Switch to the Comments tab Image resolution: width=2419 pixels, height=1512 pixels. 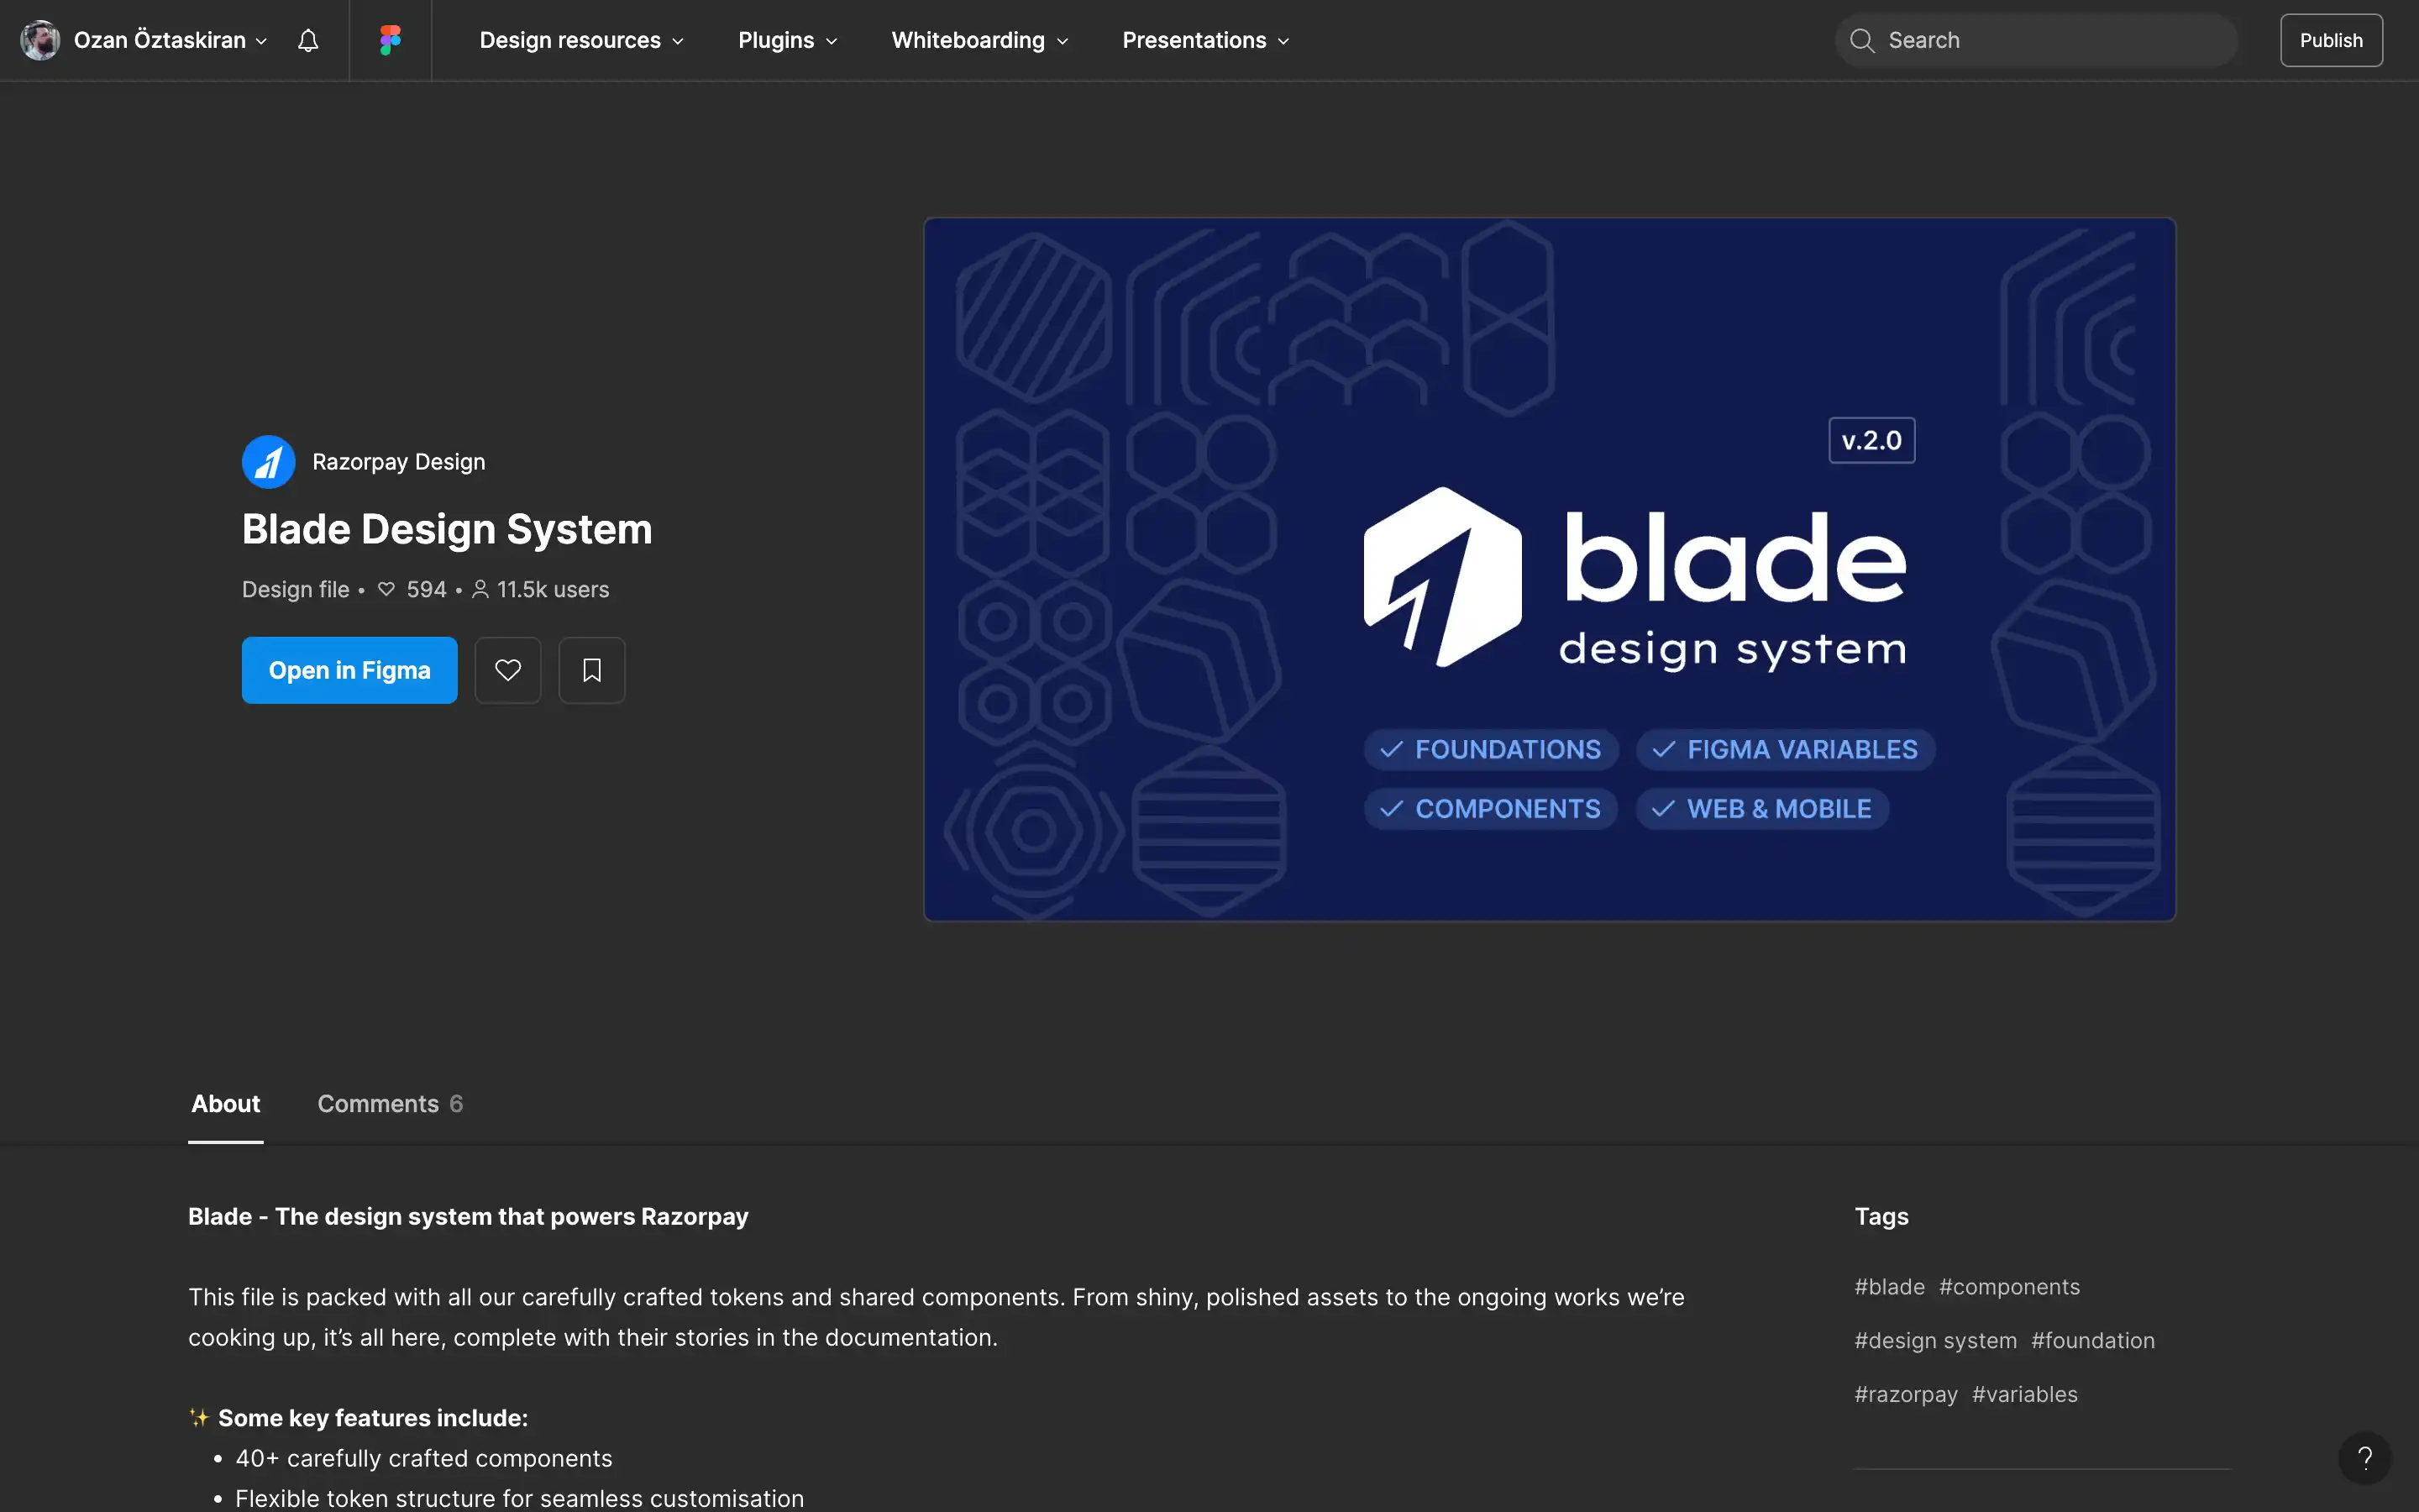tap(390, 1104)
